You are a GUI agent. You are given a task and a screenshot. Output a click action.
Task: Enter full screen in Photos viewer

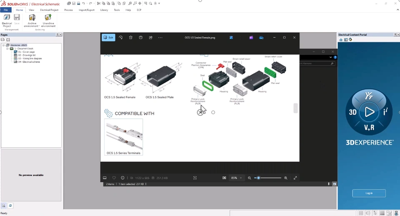[x=295, y=178]
